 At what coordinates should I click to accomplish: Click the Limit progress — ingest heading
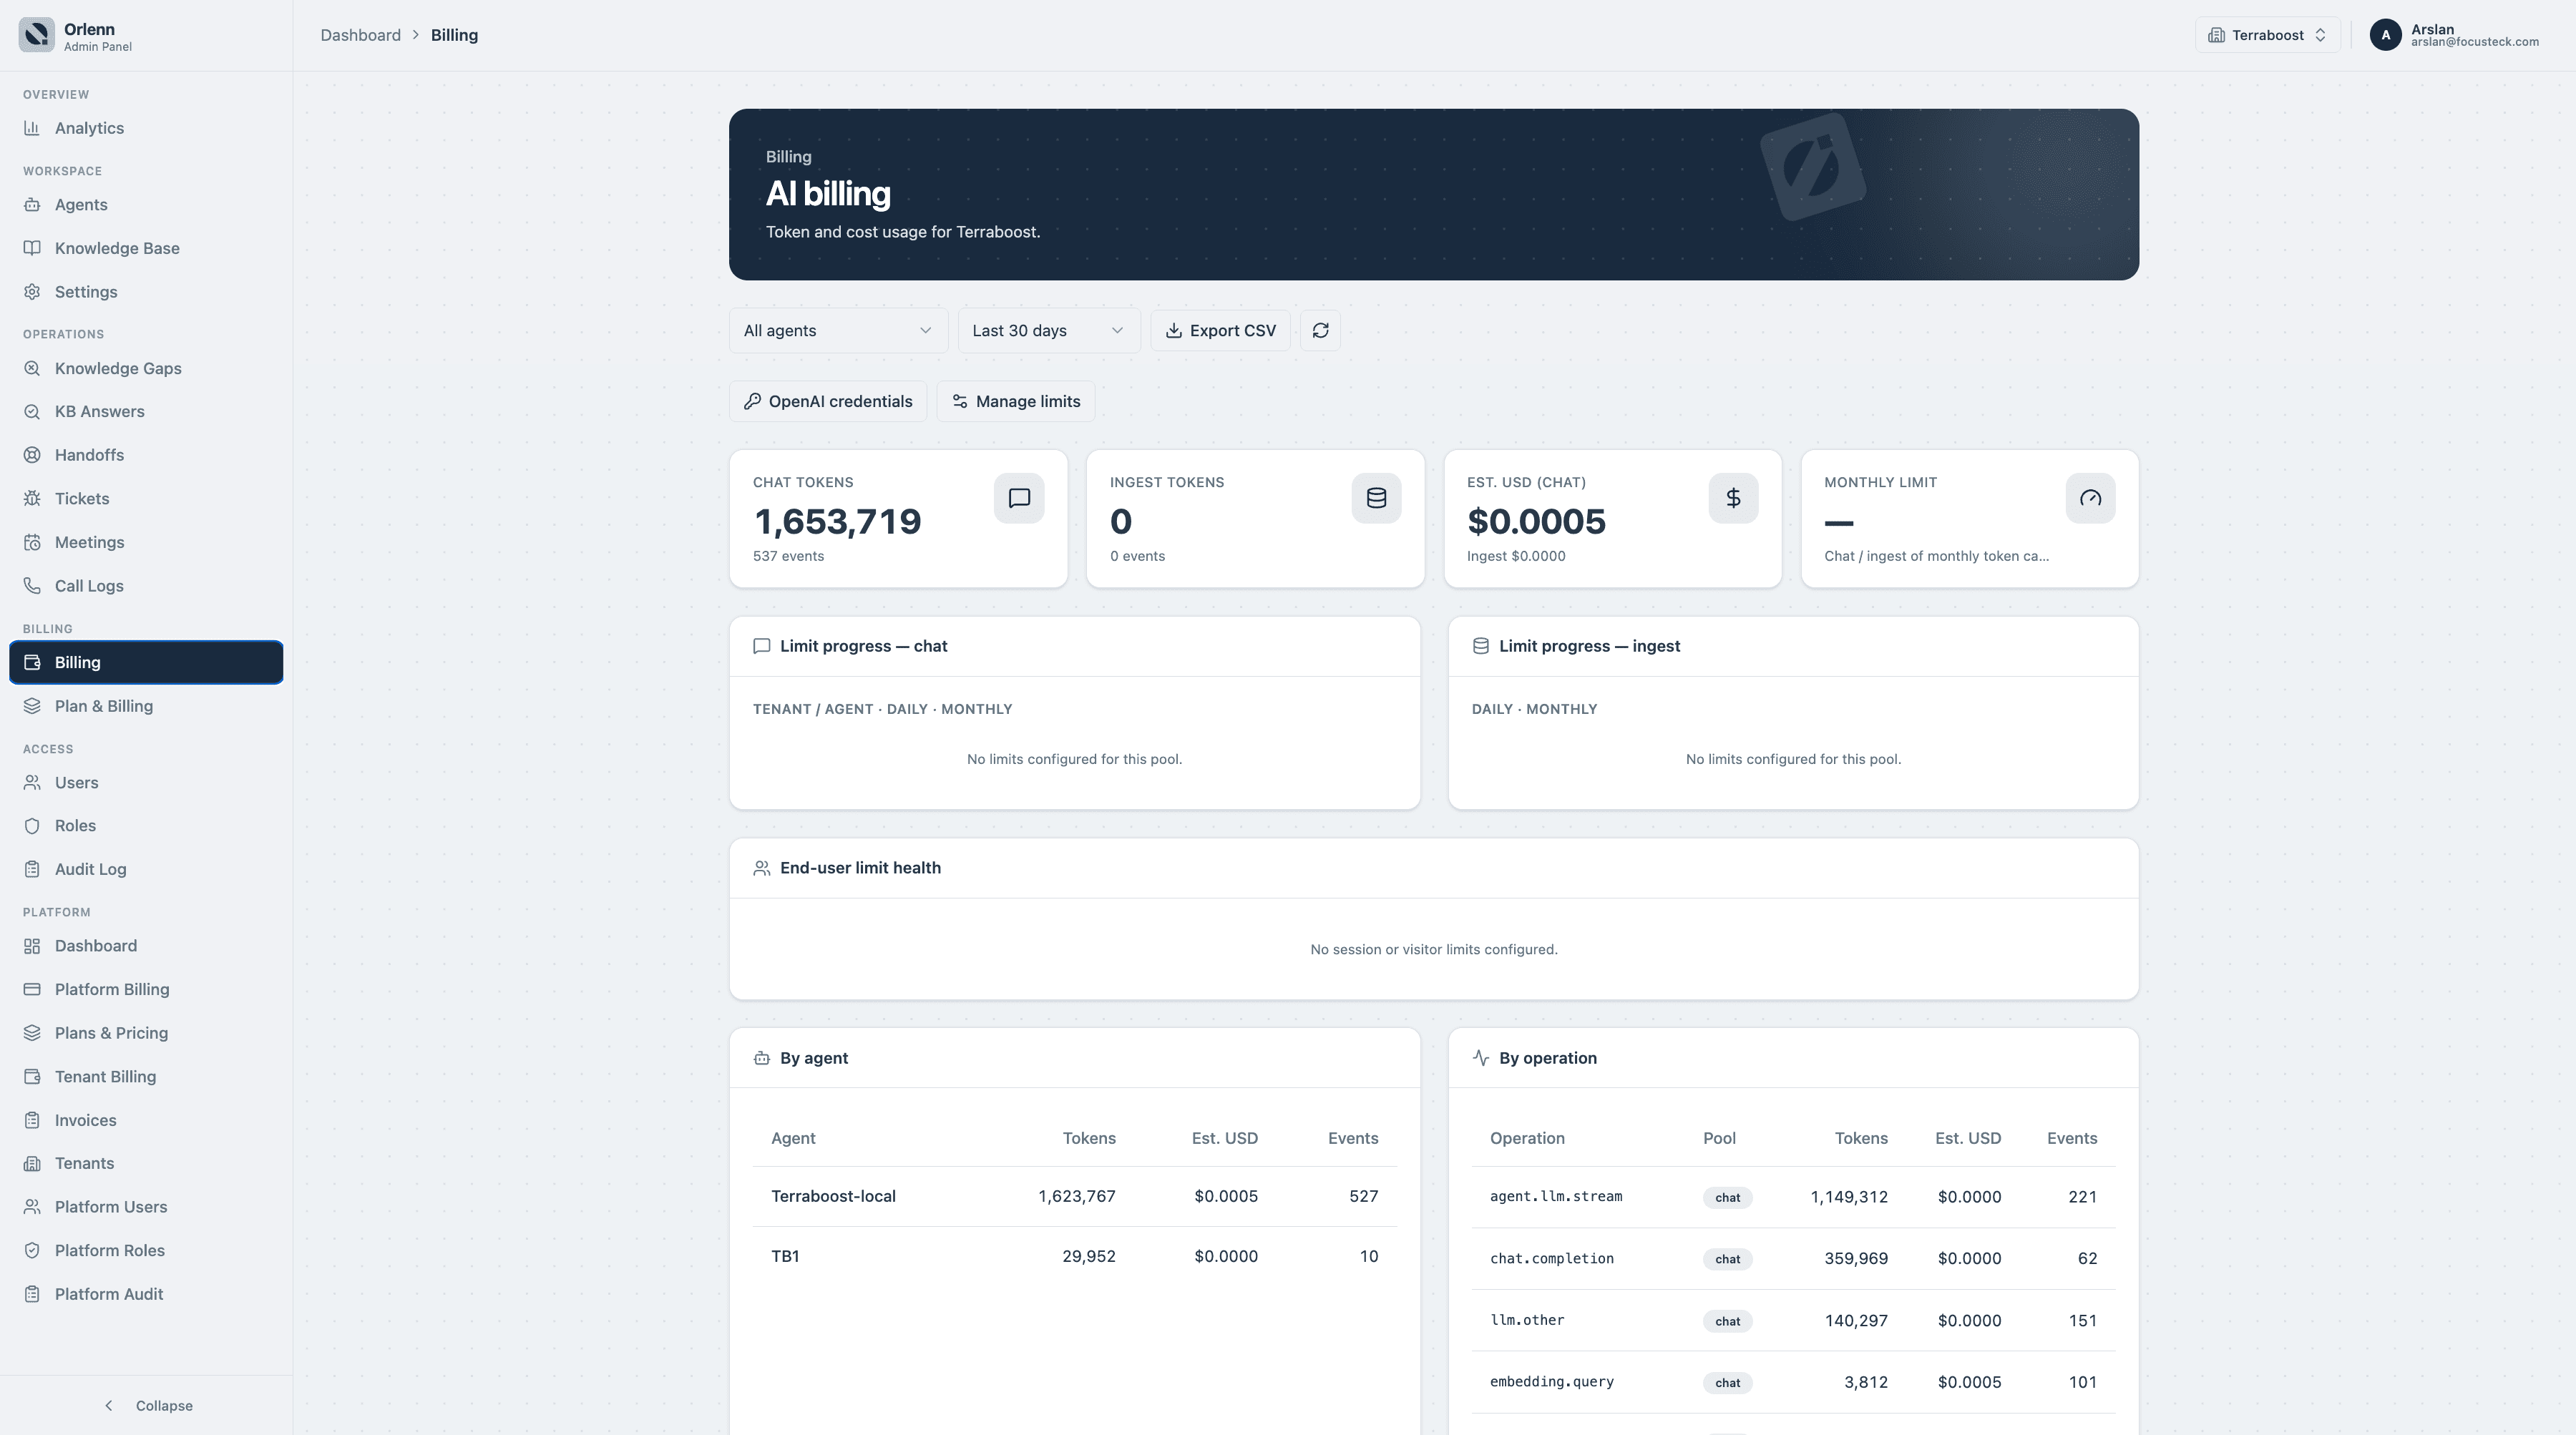coord(1589,646)
